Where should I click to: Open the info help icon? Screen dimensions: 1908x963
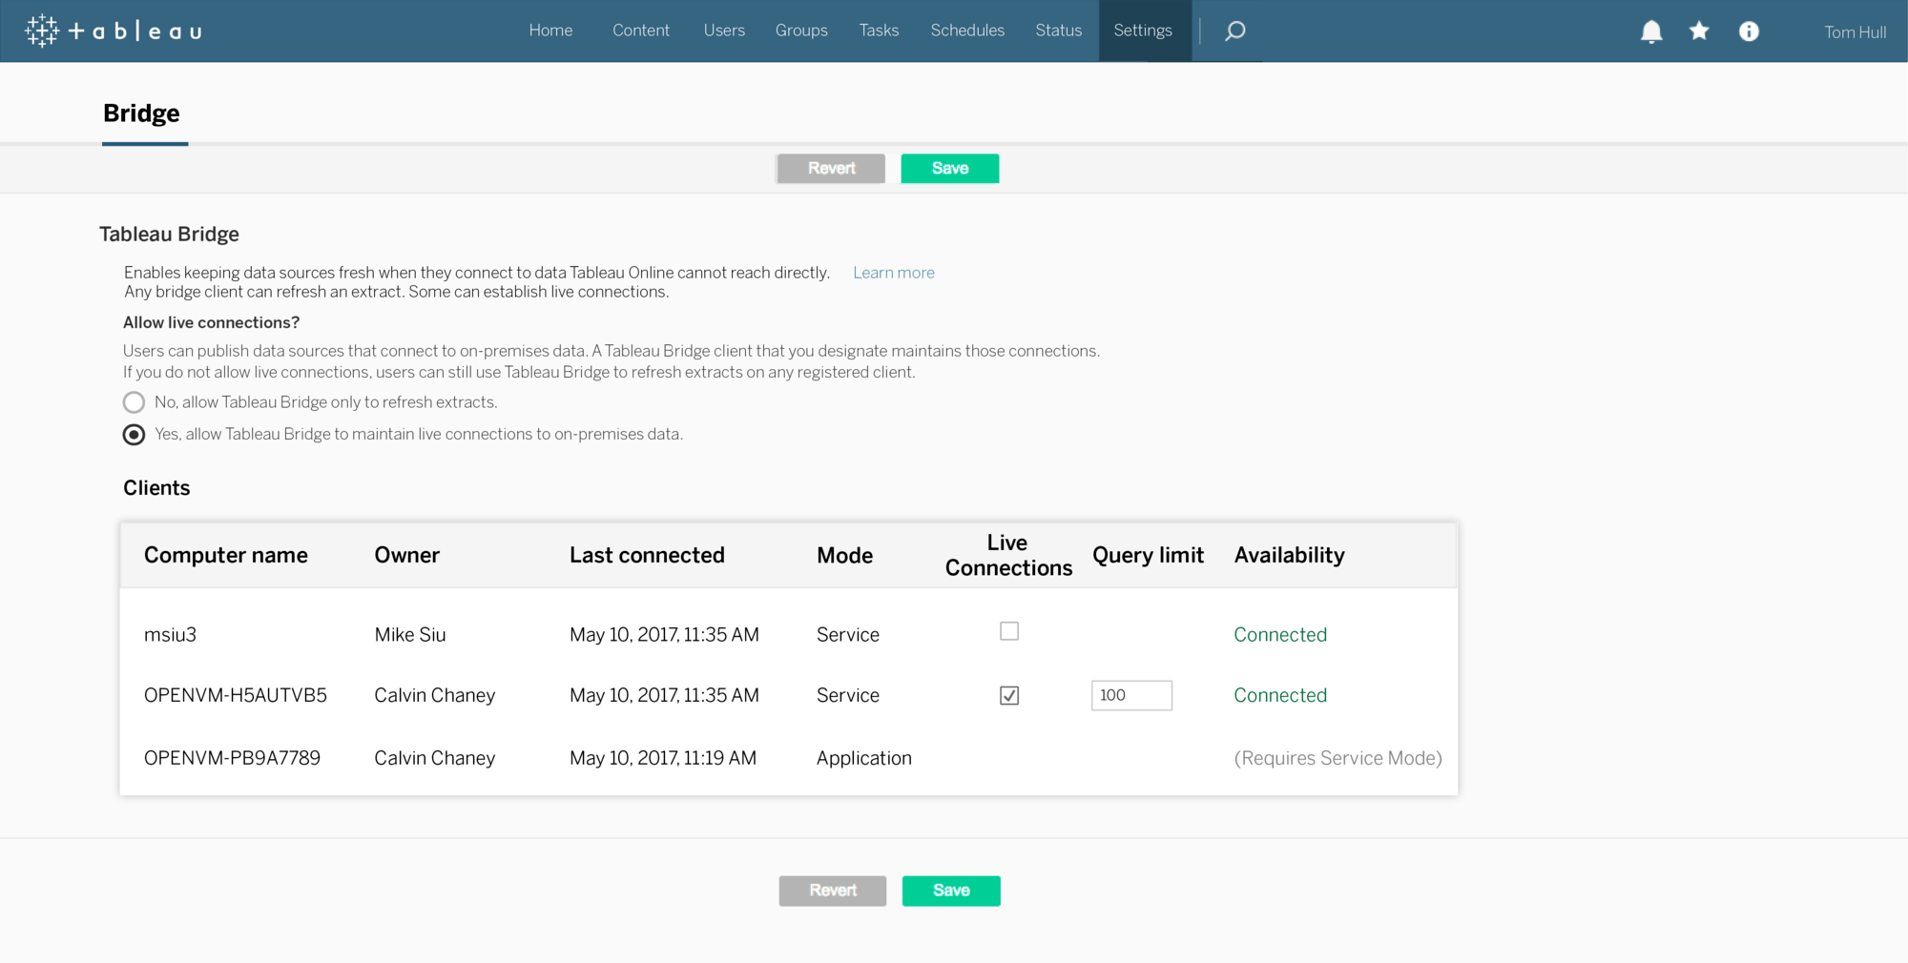[x=1749, y=31]
